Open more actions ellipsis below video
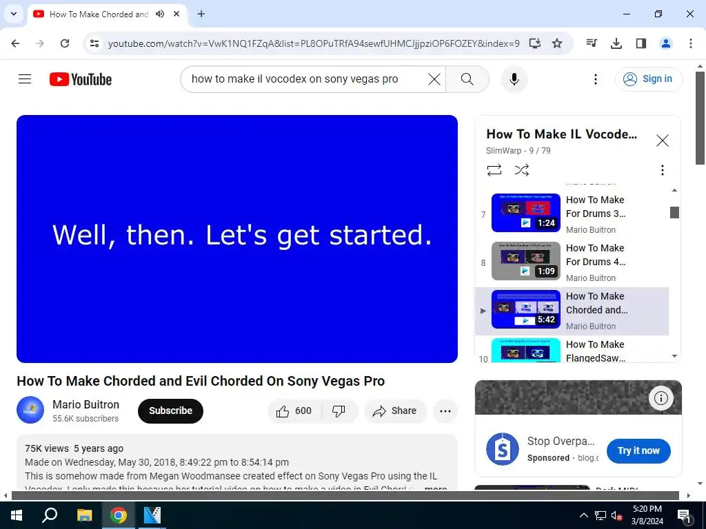The width and height of the screenshot is (706, 529). coord(445,411)
